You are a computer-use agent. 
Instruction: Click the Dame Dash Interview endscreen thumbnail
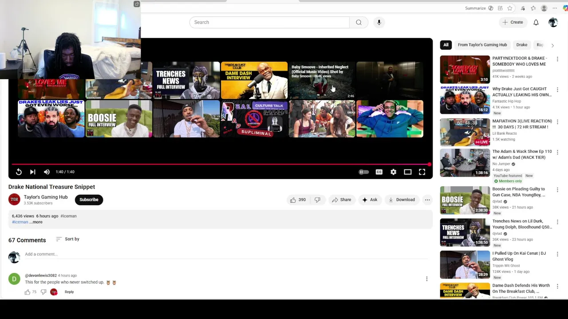click(254, 80)
